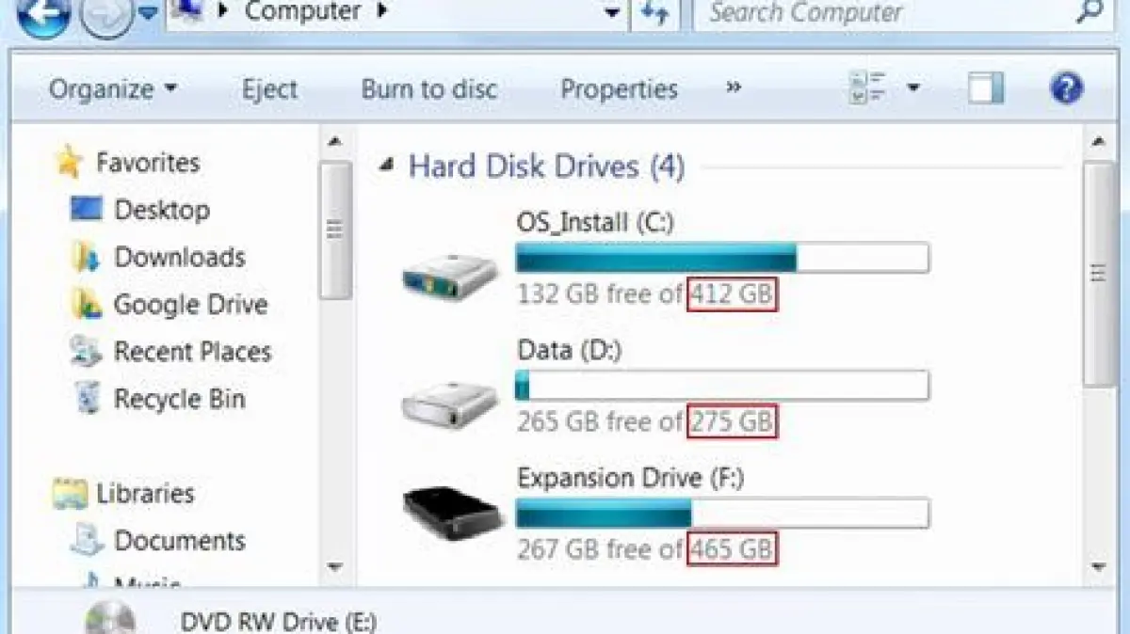Collapse the Hard Disk Drives group
1130x634 pixels.
[x=385, y=166]
